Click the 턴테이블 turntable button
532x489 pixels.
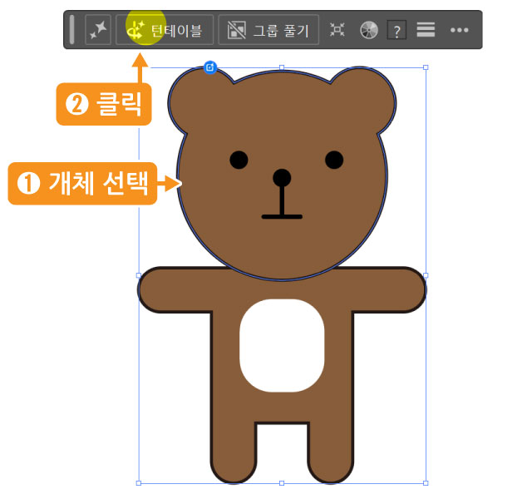(x=165, y=30)
